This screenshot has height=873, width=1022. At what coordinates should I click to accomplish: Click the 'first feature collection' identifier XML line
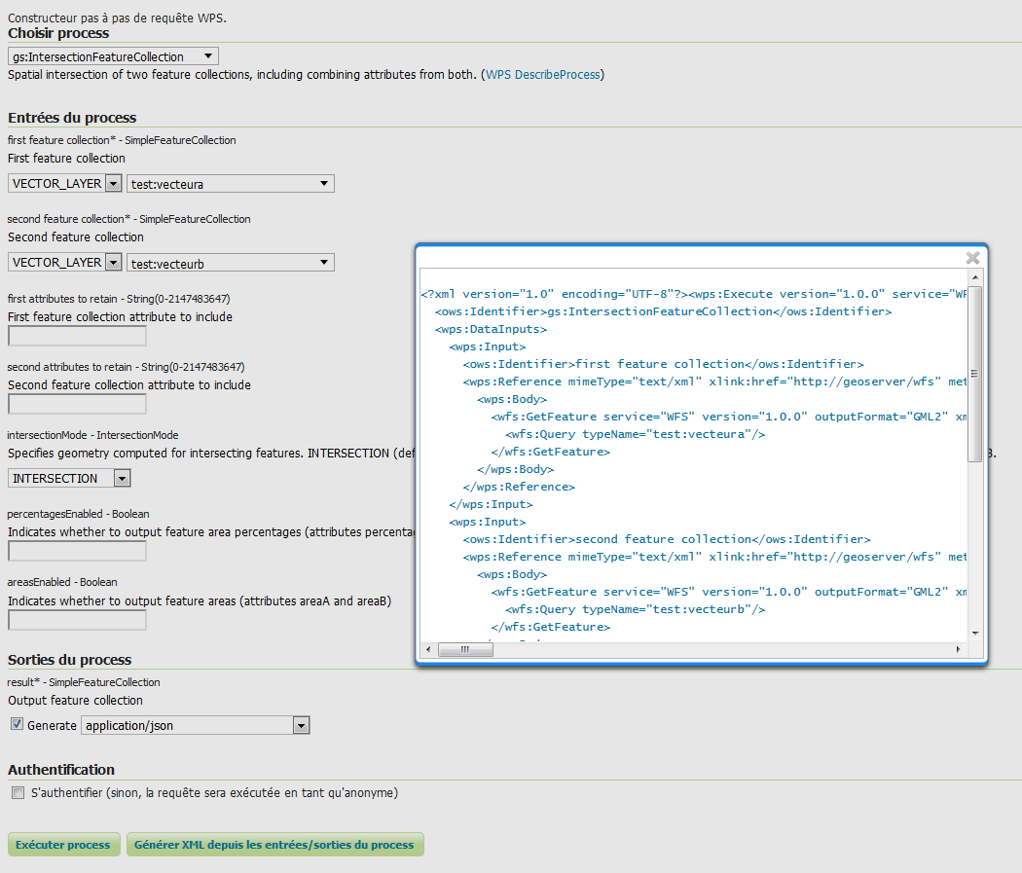pos(664,364)
